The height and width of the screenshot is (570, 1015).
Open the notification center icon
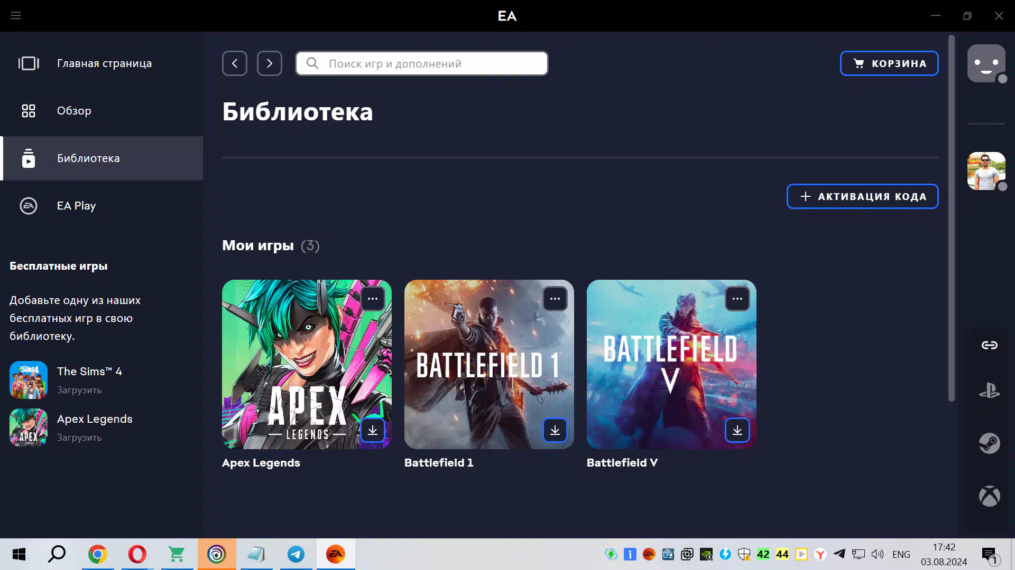990,555
